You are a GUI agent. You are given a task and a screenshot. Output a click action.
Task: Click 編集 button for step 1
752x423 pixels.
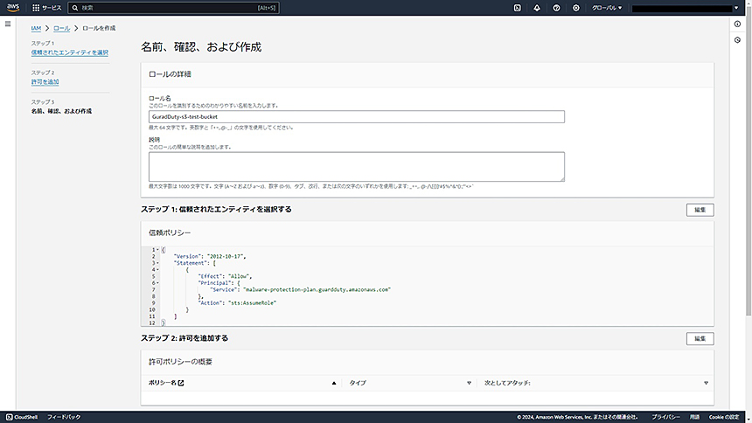(700, 210)
